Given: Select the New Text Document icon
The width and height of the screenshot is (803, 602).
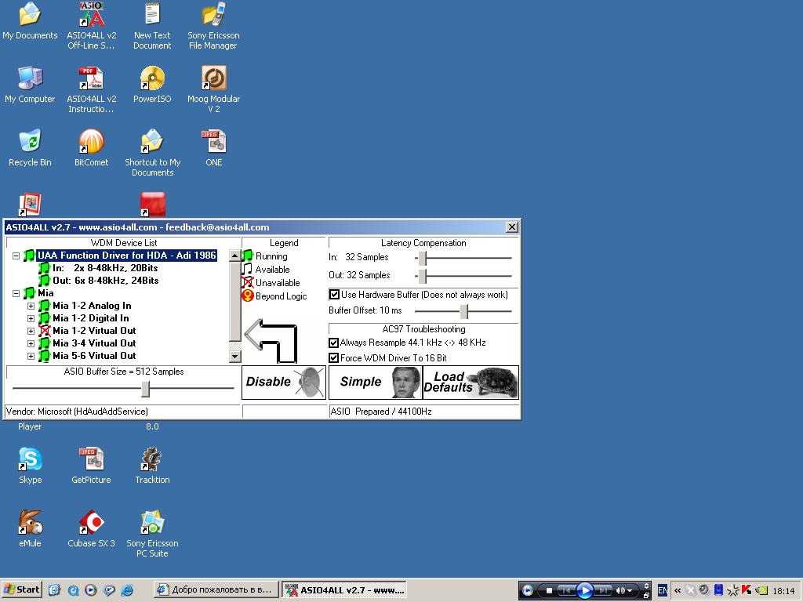Looking at the screenshot, I should 152,26.
